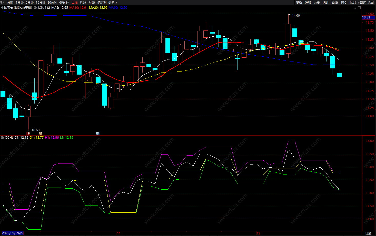Open the 更多 periods expander

[112, 2]
